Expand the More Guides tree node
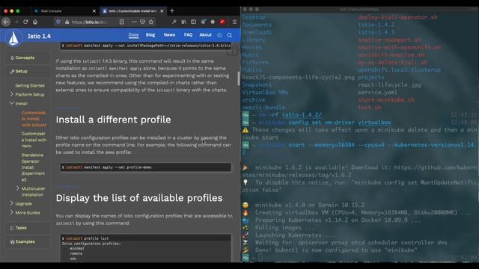The image size is (479, 269). (x=12, y=212)
